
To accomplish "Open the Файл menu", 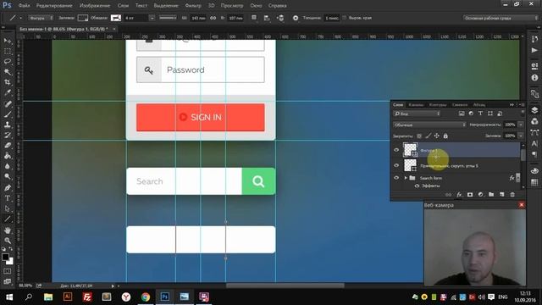I will tap(24, 6).
